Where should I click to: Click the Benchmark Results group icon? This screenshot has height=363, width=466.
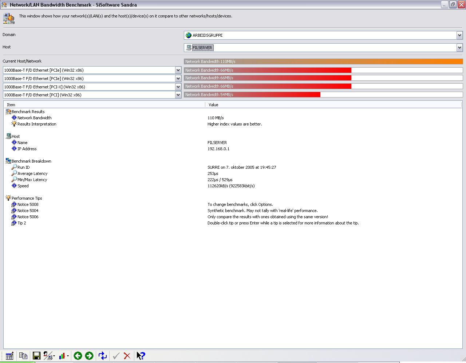point(8,112)
